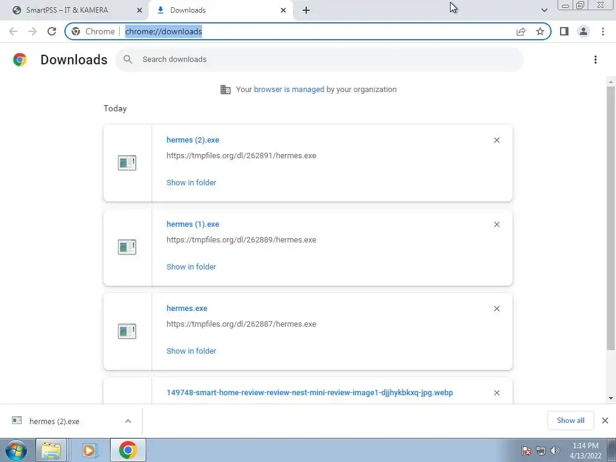
Task: Remove the nest-mini-review webp entry from list
Action: point(496,393)
